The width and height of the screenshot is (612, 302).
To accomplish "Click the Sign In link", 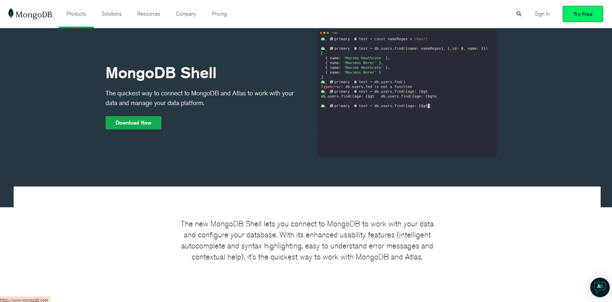I will point(542,14).
